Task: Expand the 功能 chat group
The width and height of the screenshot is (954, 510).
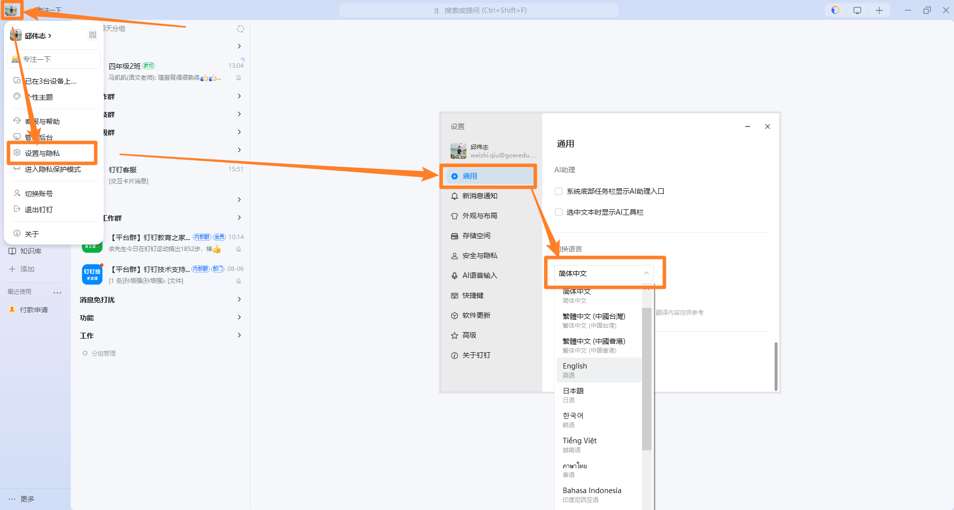Action: pos(160,317)
